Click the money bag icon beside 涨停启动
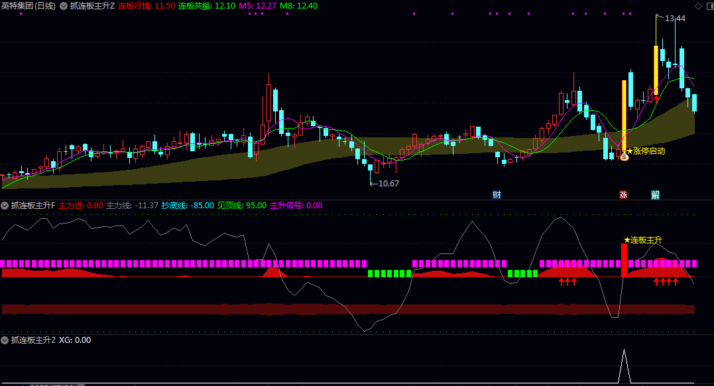Image resolution: width=714 pixels, height=386 pixels. point(624,158)
